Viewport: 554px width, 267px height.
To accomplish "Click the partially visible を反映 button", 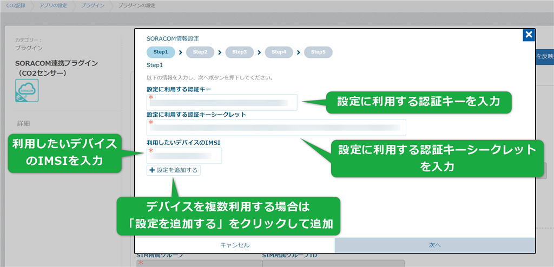I will 544,57.
